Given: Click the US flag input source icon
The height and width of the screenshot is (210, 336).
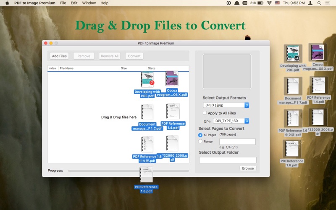Looking at the screenshot, I should 278,3.
